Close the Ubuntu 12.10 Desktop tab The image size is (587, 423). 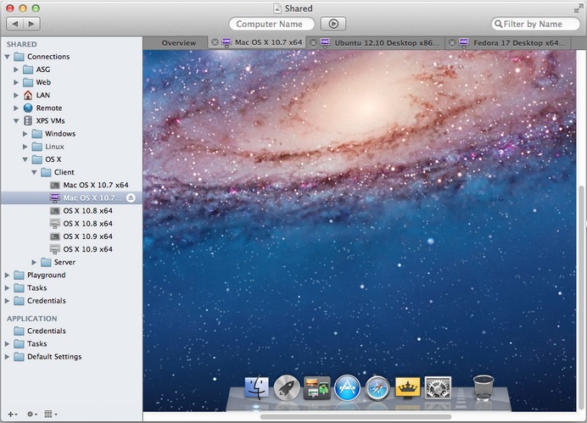tap(313, 42)
